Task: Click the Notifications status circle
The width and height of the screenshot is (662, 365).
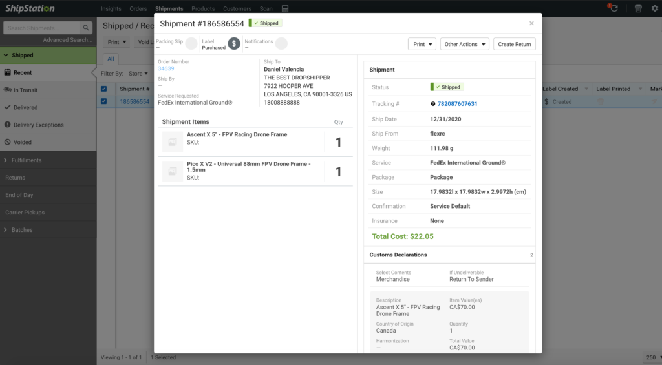Action: [x=281, y=43]
